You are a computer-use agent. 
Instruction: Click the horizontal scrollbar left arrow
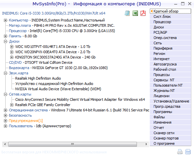click(5, 144)
